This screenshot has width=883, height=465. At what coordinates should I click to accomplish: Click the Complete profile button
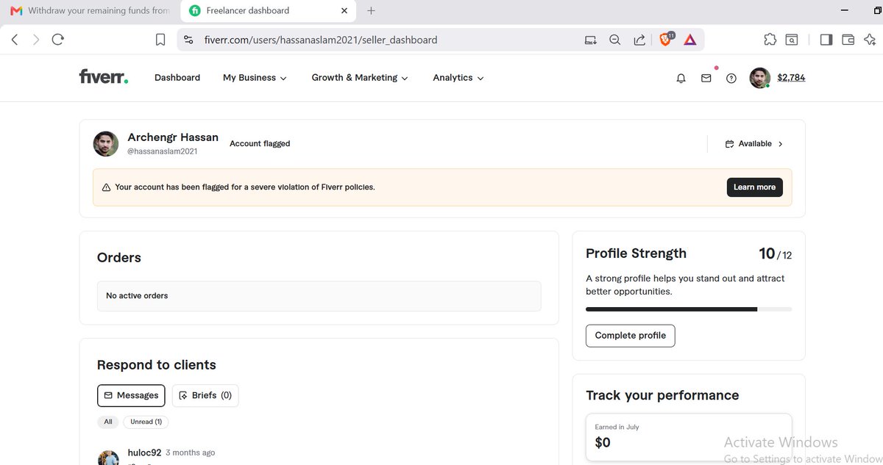click(x=631, y=336)
